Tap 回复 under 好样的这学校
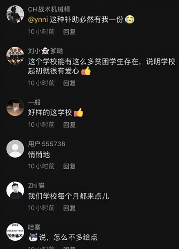The image size is (179, 249). tap(70, 124)
